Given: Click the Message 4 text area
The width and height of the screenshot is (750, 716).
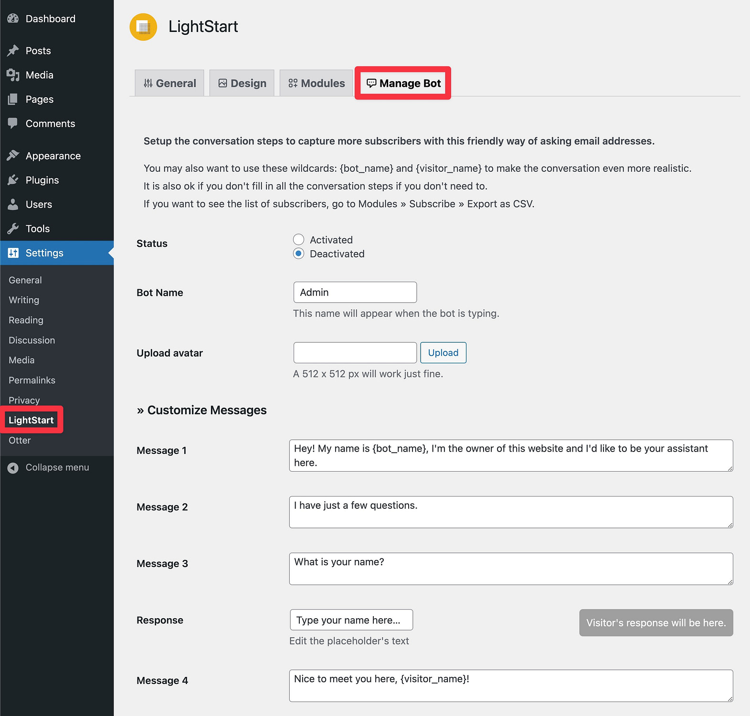Looking at the screenshot, I should click(511, 686).
